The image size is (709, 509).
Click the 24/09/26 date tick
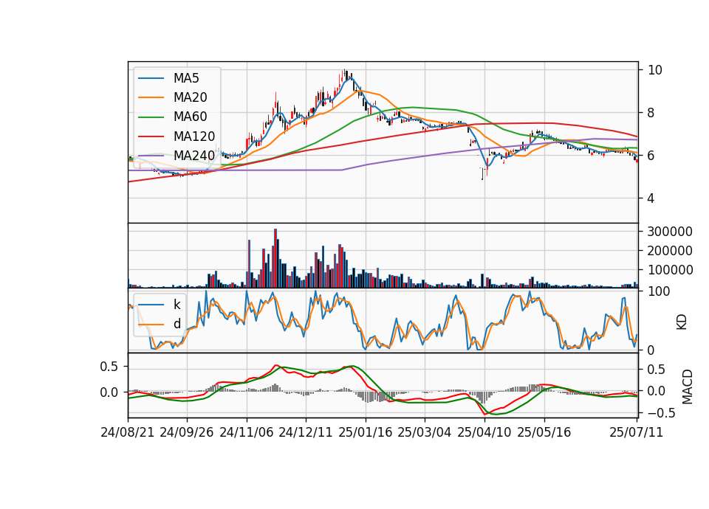point(187,432)
